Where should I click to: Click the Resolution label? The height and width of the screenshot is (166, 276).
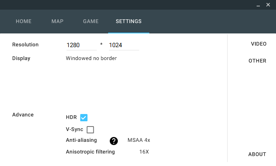[x=25, y=45]
